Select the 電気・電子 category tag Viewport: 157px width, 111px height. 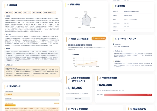[9, 12]
